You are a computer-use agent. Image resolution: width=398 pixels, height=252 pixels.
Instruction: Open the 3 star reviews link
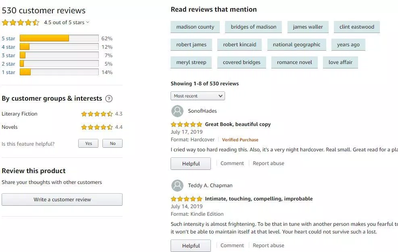tap(8, 56)
